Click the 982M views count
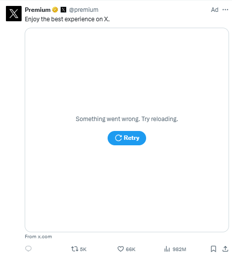232x256 pixels. point(179,249)
